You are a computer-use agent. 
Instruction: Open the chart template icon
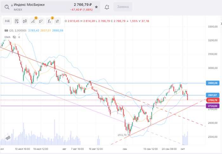pos(16,21)
